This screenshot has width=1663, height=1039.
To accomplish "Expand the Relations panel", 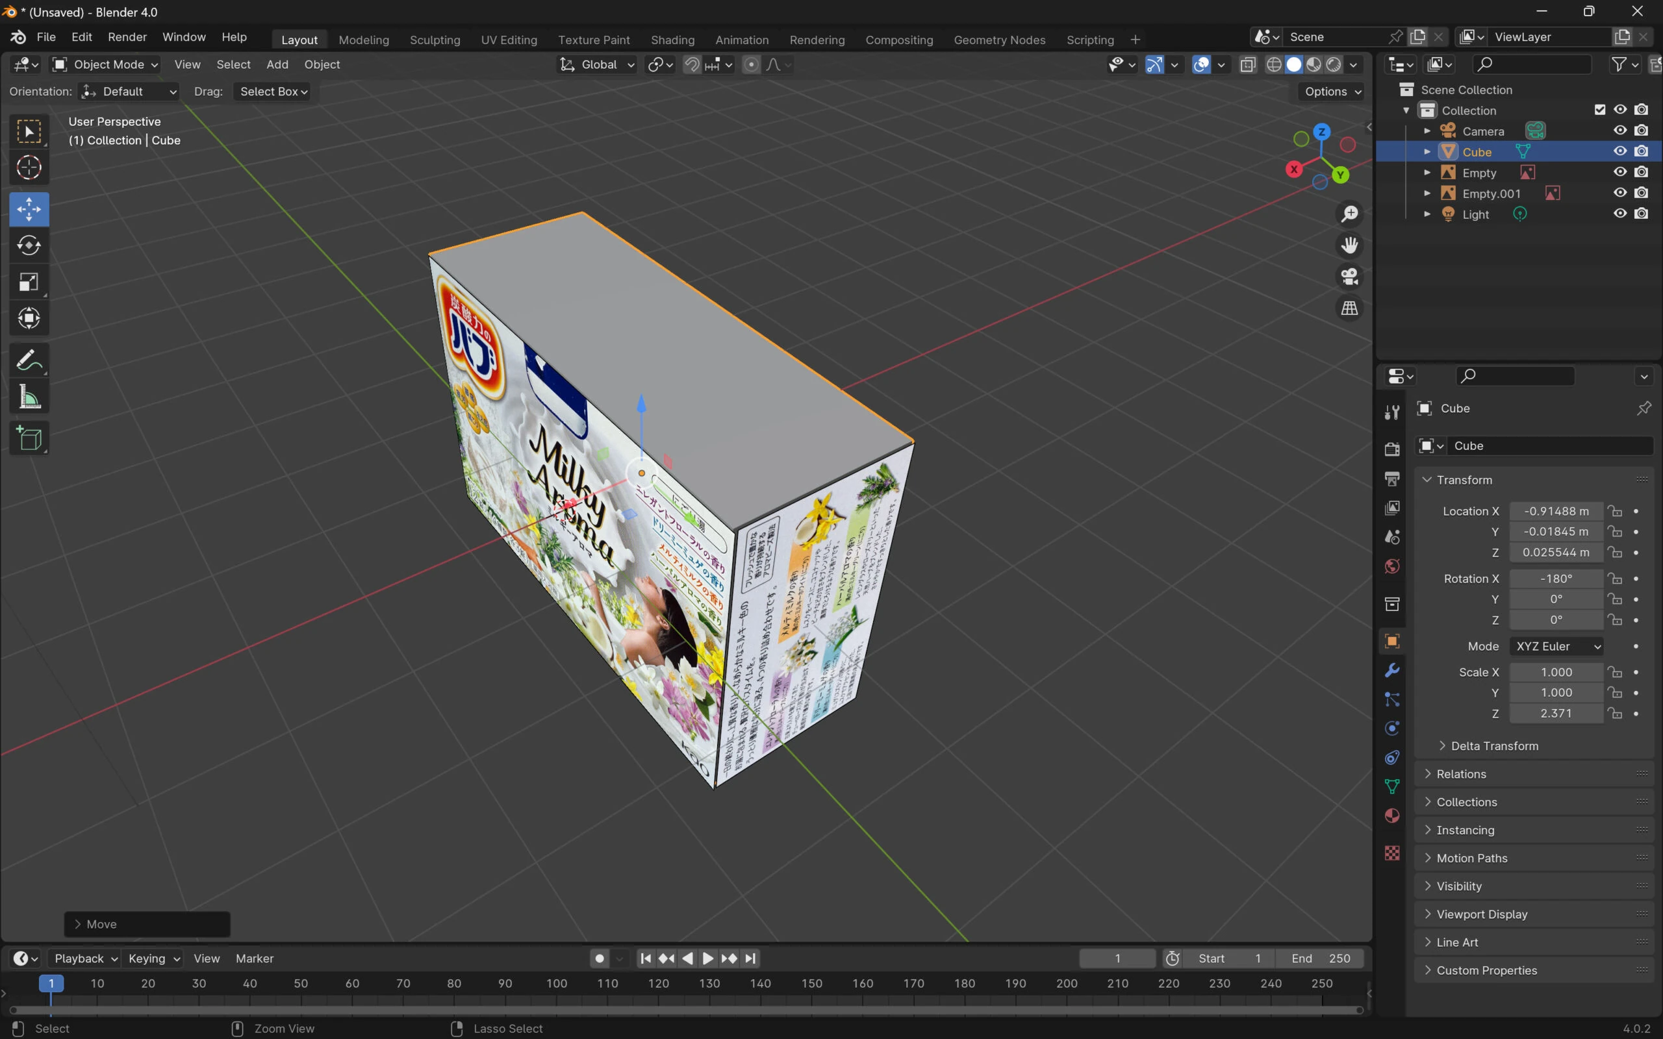I will pyautogui.click(x=1461, y=774).
